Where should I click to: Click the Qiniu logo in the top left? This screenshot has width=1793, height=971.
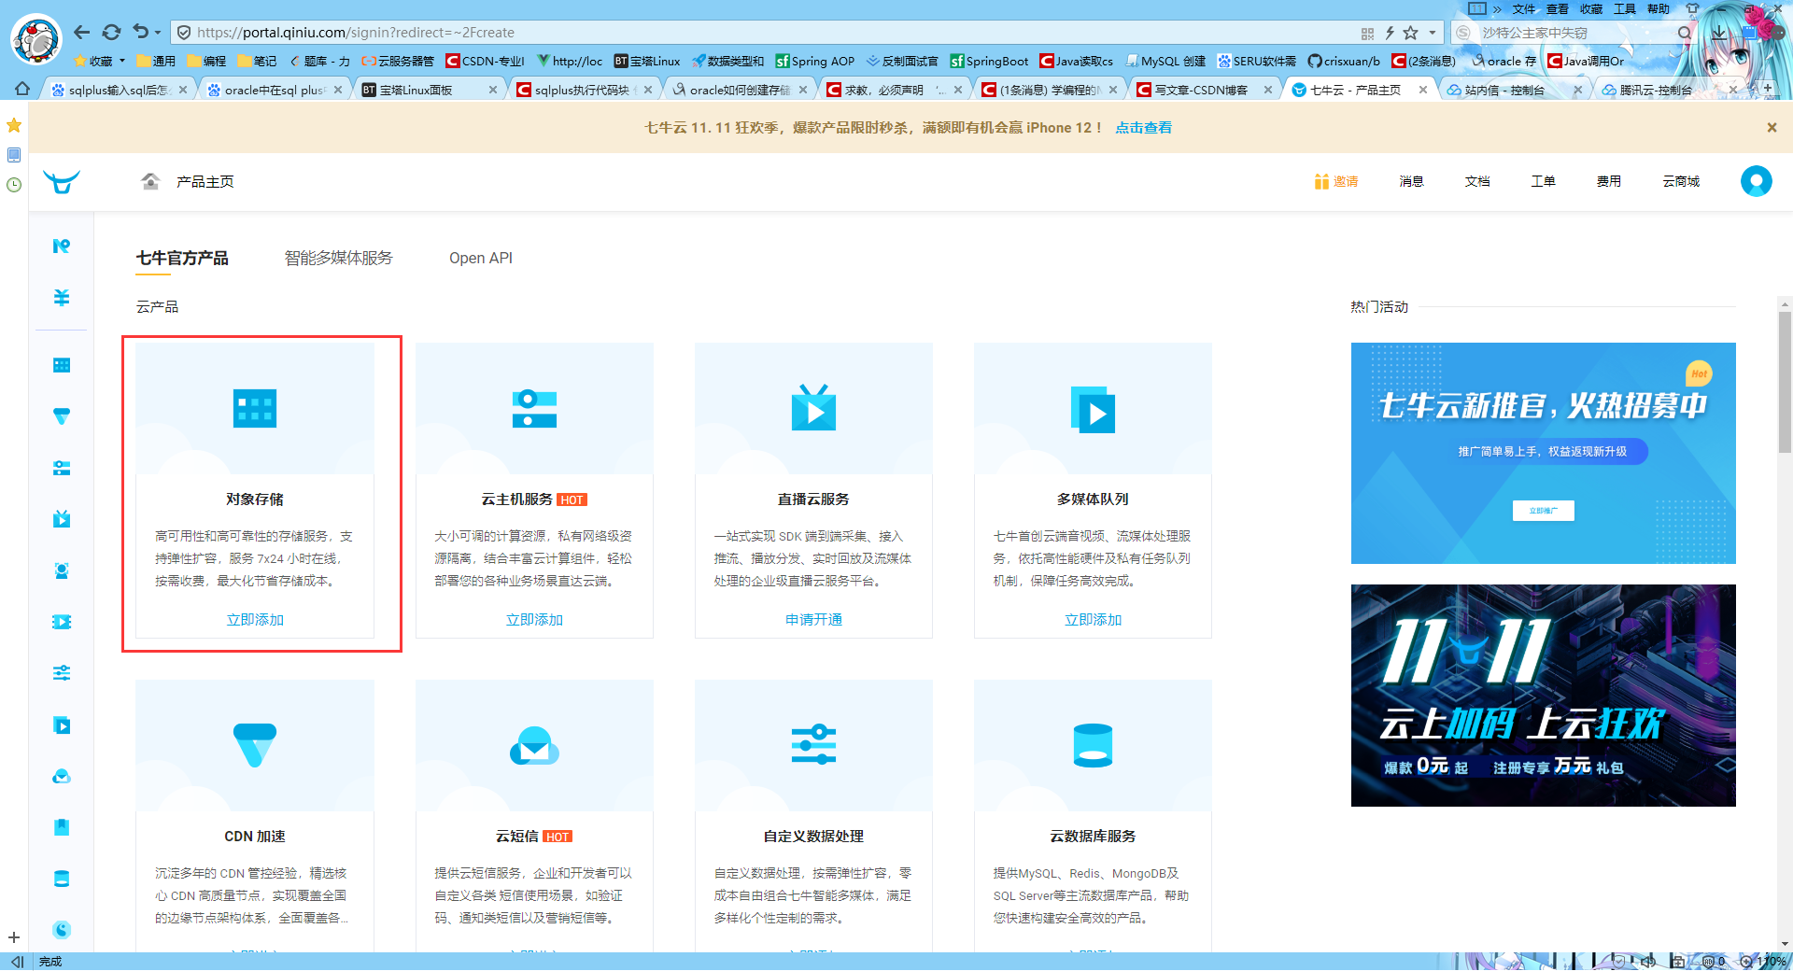(61, 181)
